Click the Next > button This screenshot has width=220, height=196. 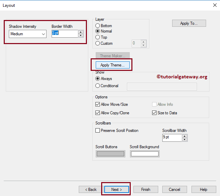pyautogui.click(x=116, y=190)
